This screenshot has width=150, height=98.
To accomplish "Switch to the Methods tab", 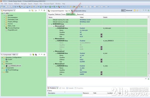I will (58, 14).
